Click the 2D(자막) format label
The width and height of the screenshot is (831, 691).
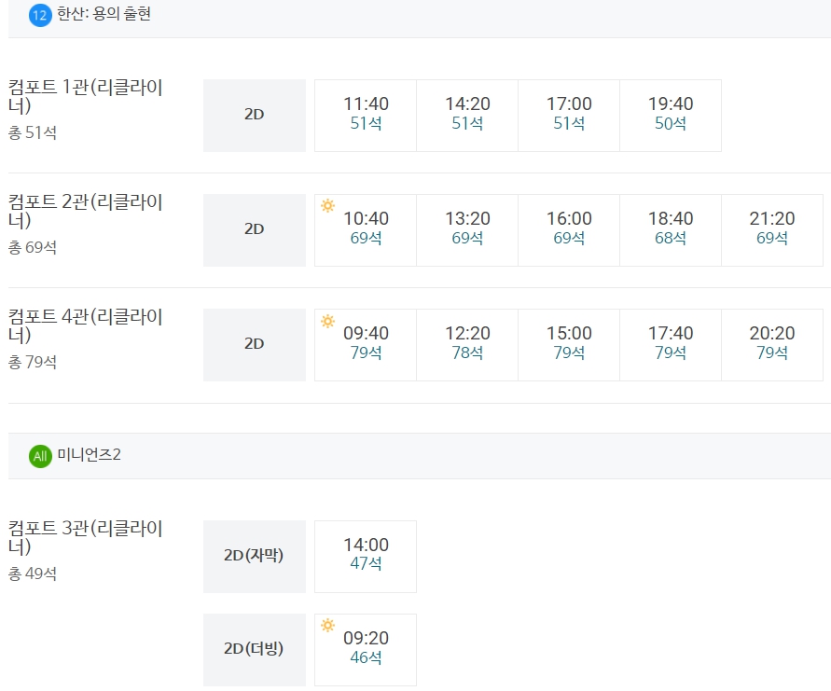(x=254, y=556)
